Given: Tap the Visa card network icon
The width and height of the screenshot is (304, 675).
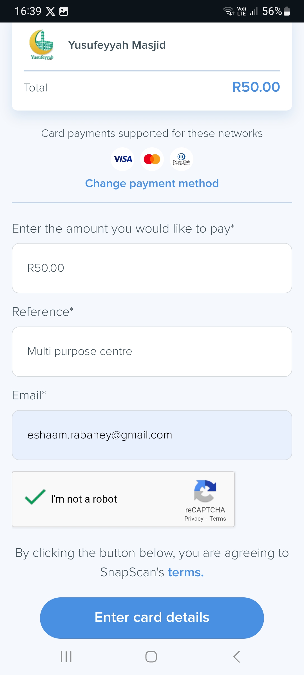Looking at the screenshot, I should tap(122, 159).
